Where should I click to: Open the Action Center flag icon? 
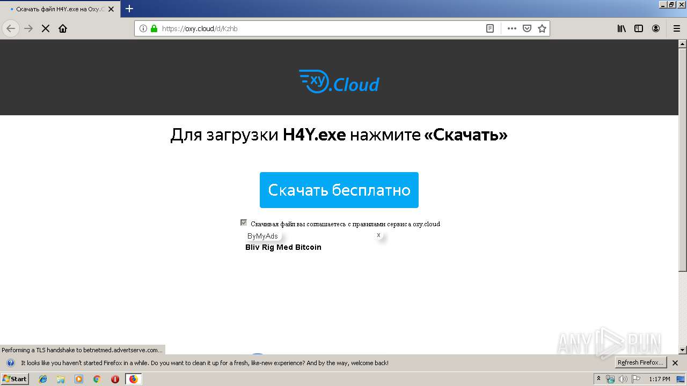pyautogui.click(x=636, y=379)
